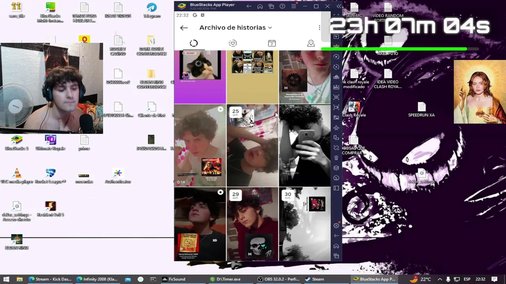Open the story thumbnail dated 29 oct

(252, 224)
